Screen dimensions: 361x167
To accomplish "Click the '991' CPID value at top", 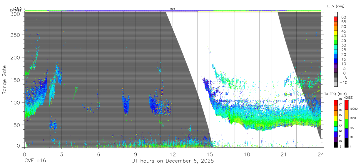I will pos(173,9).
